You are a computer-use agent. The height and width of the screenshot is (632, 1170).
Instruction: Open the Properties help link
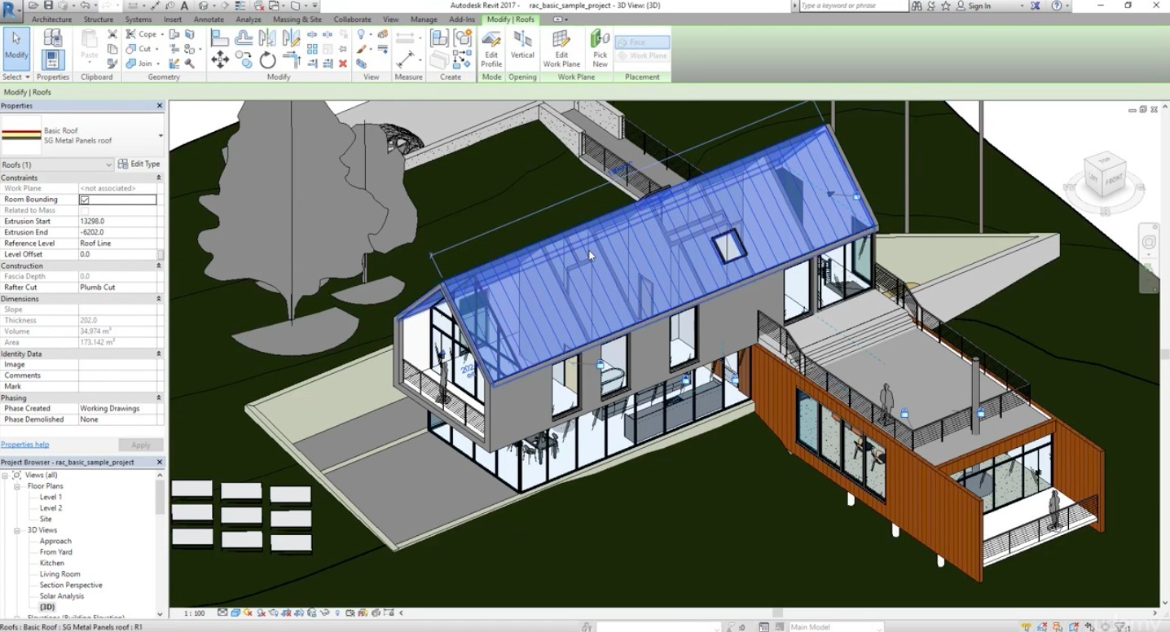click(24, 445)
